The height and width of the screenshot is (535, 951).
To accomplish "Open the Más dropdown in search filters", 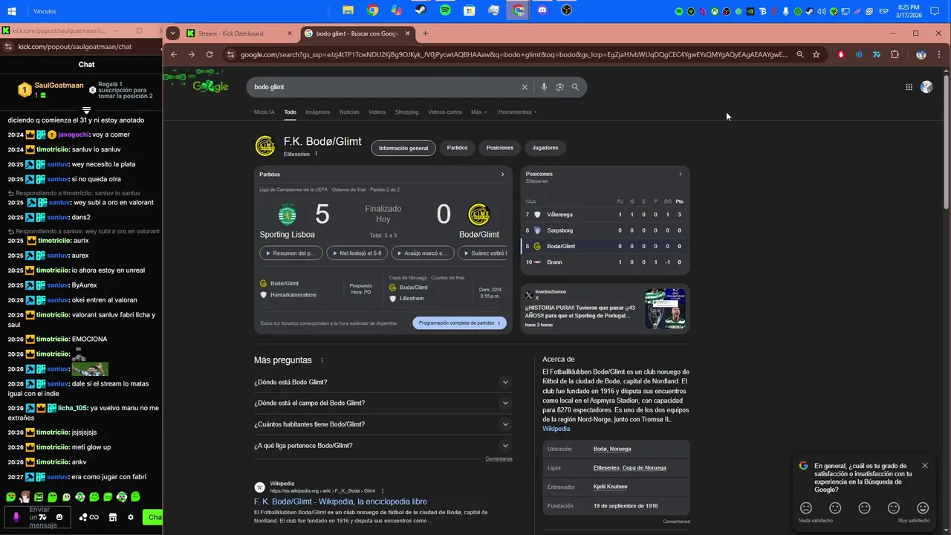I will tap(478, 112).
